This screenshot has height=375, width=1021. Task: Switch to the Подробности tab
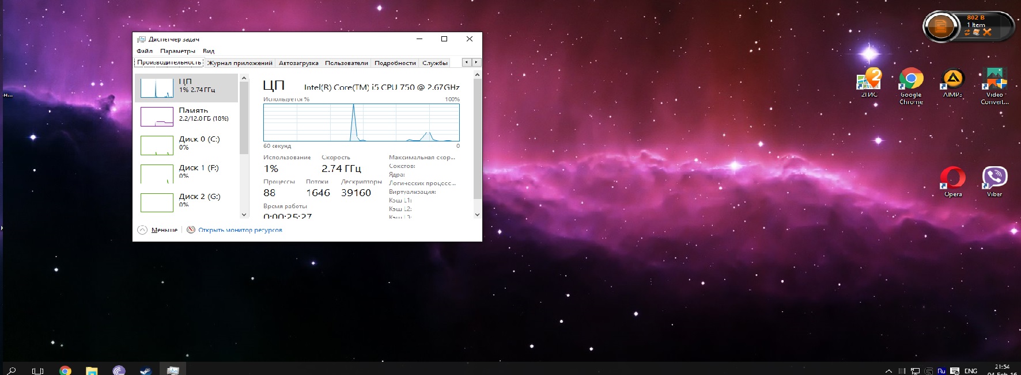point(395,63)
